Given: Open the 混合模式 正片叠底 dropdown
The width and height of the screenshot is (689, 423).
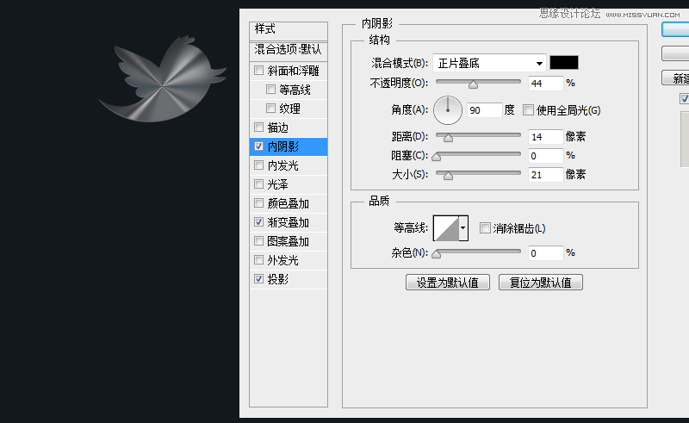Looking at the screenshot, I should pyautogui.click(x=489, y=63).
